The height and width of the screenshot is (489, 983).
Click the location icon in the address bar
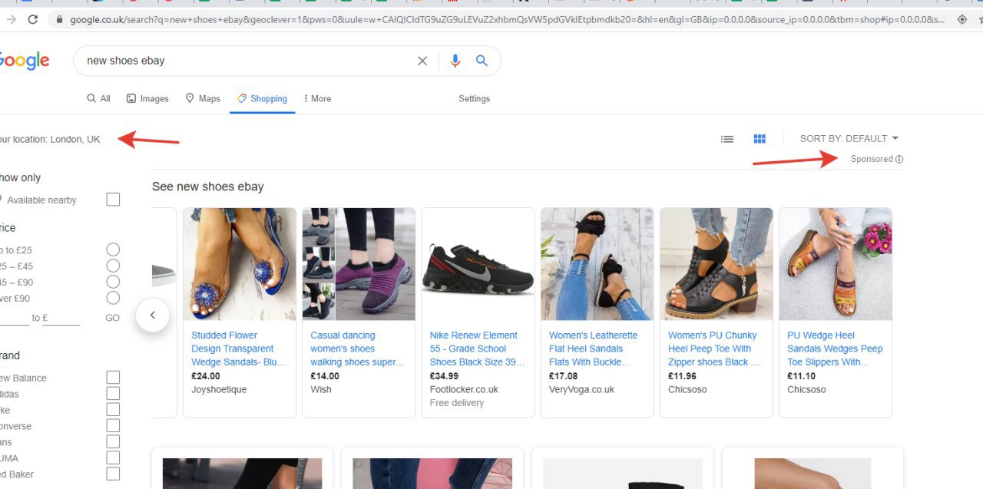(x=964, y=19)
